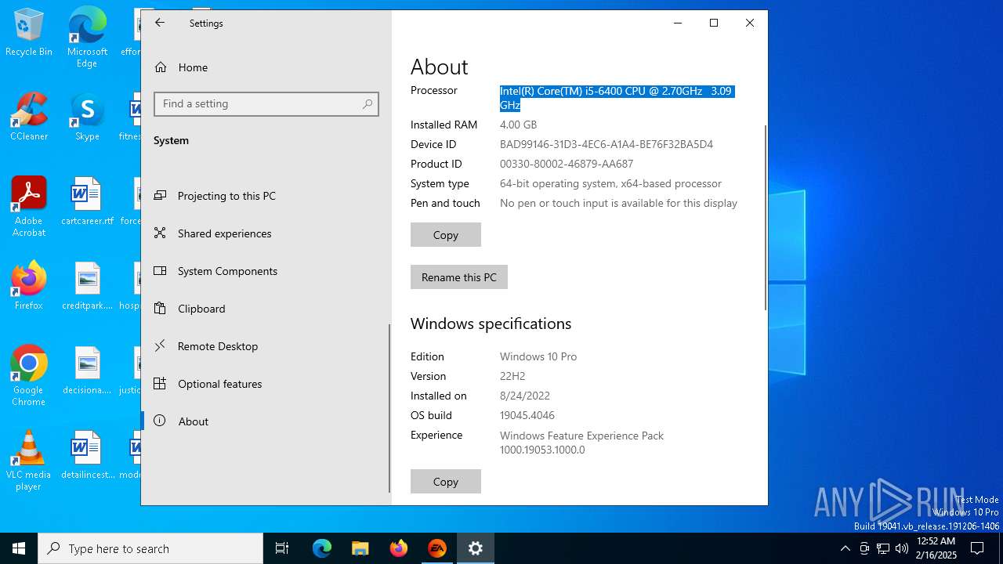The image size is (1003, 564).
Task: Open File Explorer from taskbar
Action: 360,548
